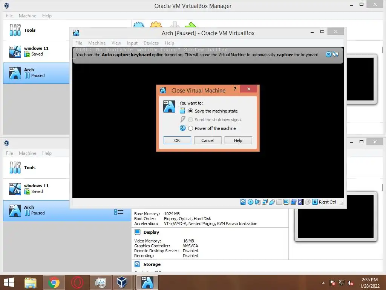Click the muted volume icon in system tray

[x=351, y=283]
